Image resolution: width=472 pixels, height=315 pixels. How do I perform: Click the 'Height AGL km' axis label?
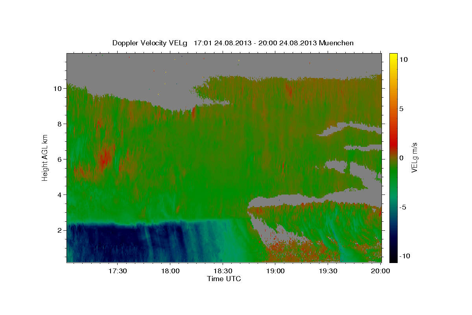[x=45, y=157]
